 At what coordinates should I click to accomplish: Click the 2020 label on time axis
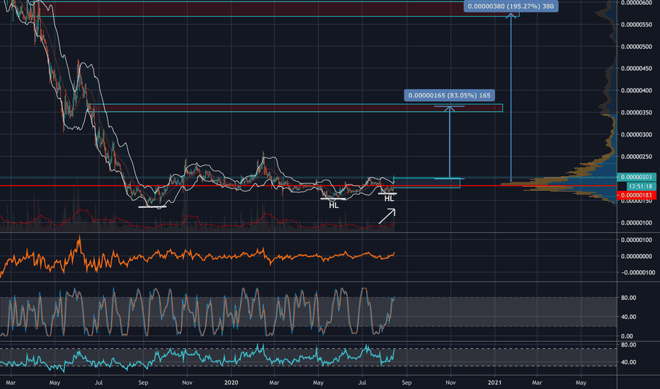(231, 383)
